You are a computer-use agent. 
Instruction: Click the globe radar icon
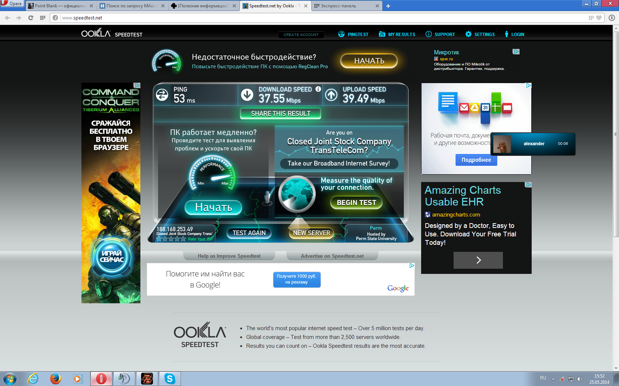pos(297,194)
